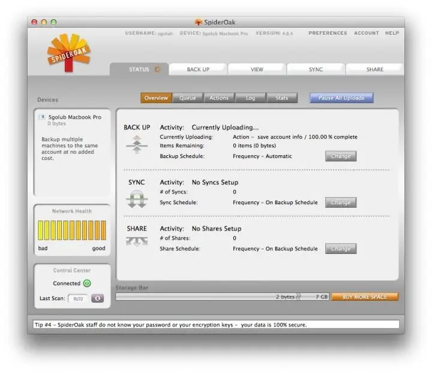Screen dimensions: 432x372
Task: Pause All Uploads
Action: pos(341,98)
